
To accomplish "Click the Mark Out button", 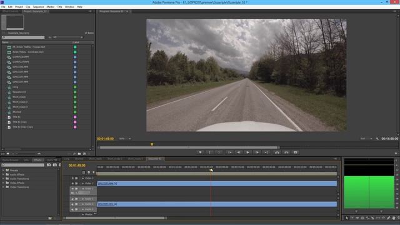I will pos(219,152).
